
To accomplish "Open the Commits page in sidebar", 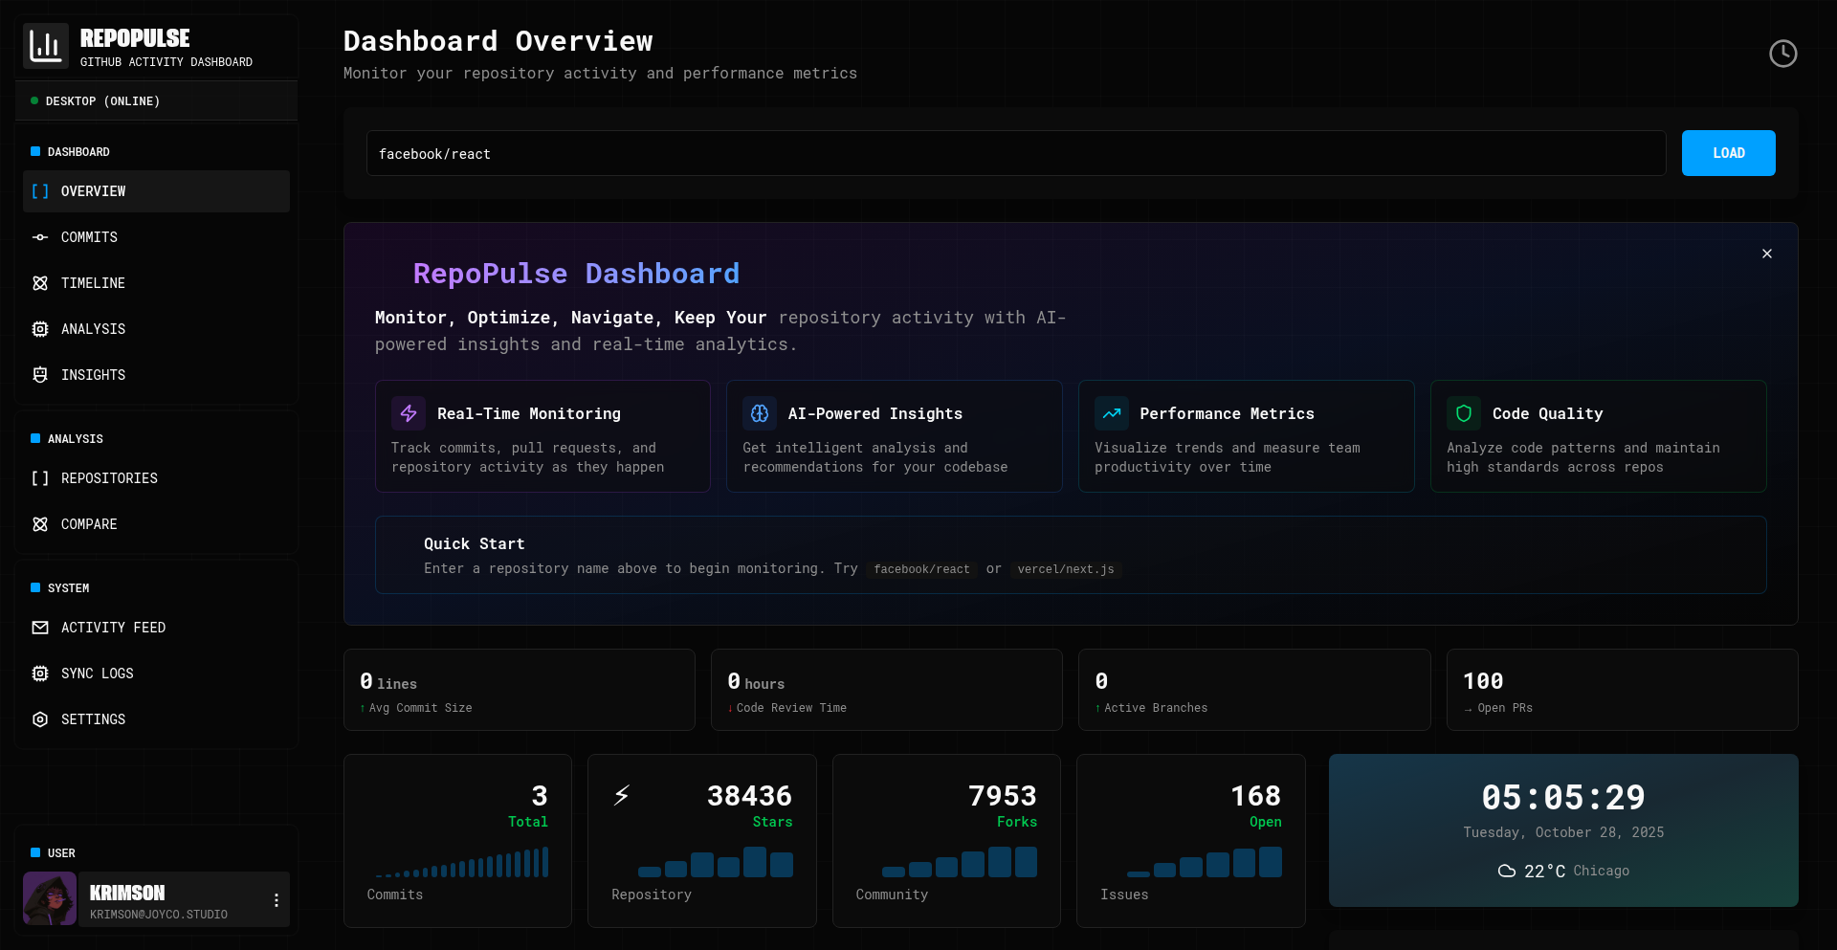I will pyautogui.click(x=89, y=237).
